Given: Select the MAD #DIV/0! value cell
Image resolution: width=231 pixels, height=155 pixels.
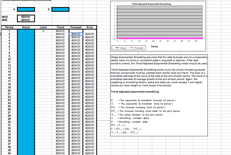Looking at the screenshot, I should pos(26,17).
